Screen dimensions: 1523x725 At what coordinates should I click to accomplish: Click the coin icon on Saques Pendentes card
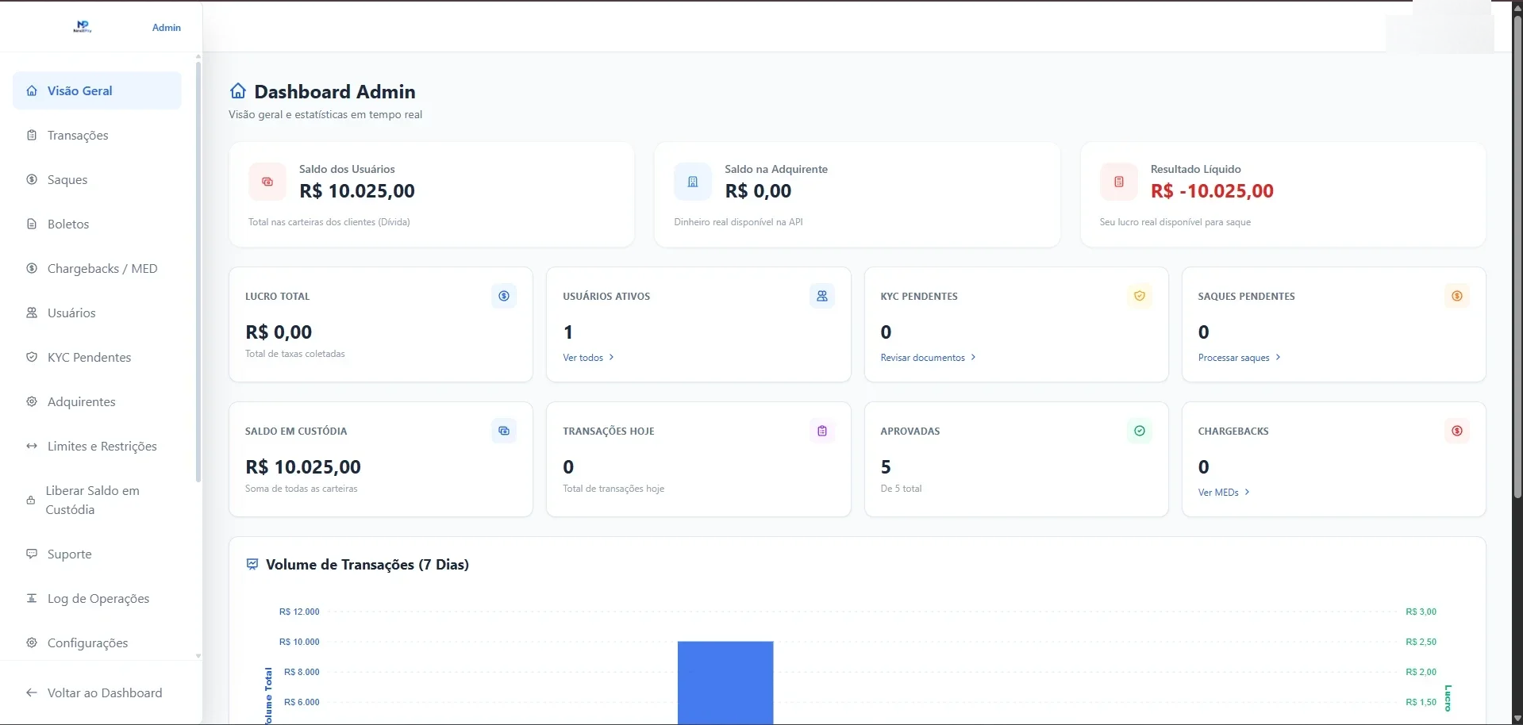coord(1457,296)
